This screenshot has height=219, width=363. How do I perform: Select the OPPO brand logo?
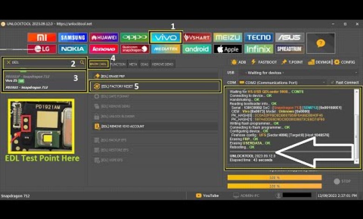135,37
